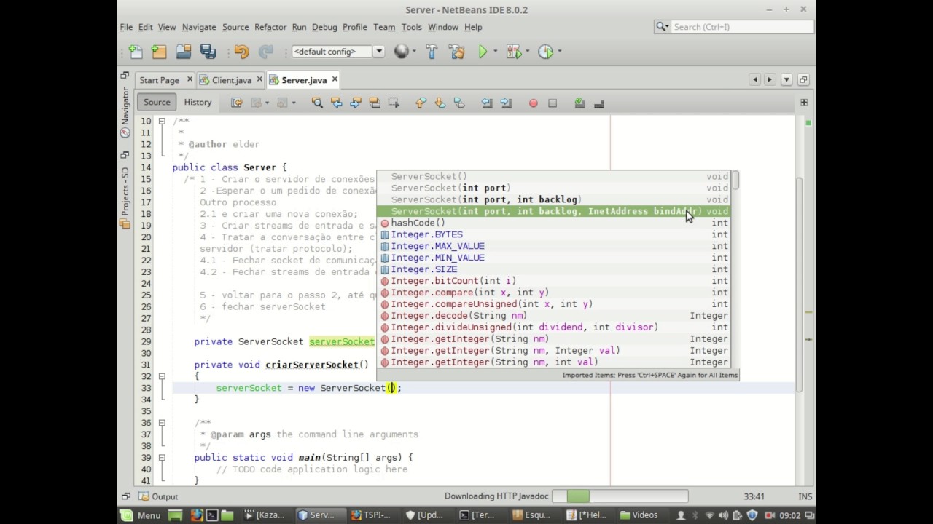
Task: Undo the last edit
Action: click(x=242, y=52)
